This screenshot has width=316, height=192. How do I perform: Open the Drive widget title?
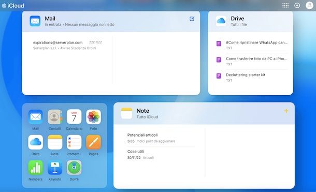click(x=237, y=19)
